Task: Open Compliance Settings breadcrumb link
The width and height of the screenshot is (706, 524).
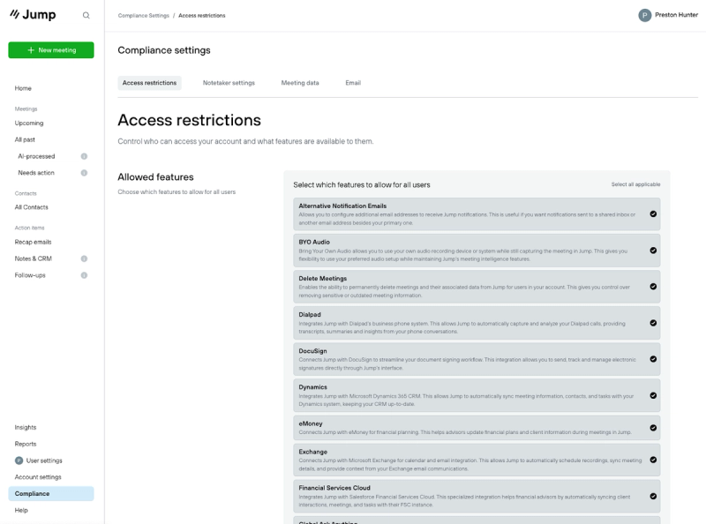Action: click(144, 16)
